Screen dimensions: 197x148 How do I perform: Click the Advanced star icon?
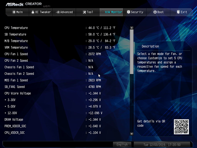(58, 12)
